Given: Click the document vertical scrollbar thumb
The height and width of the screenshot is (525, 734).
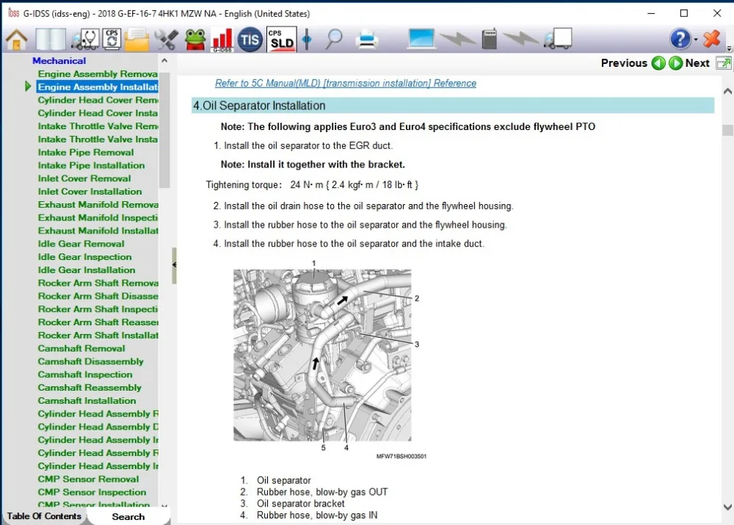Looking at the screenshot, I should pos(727,130).
